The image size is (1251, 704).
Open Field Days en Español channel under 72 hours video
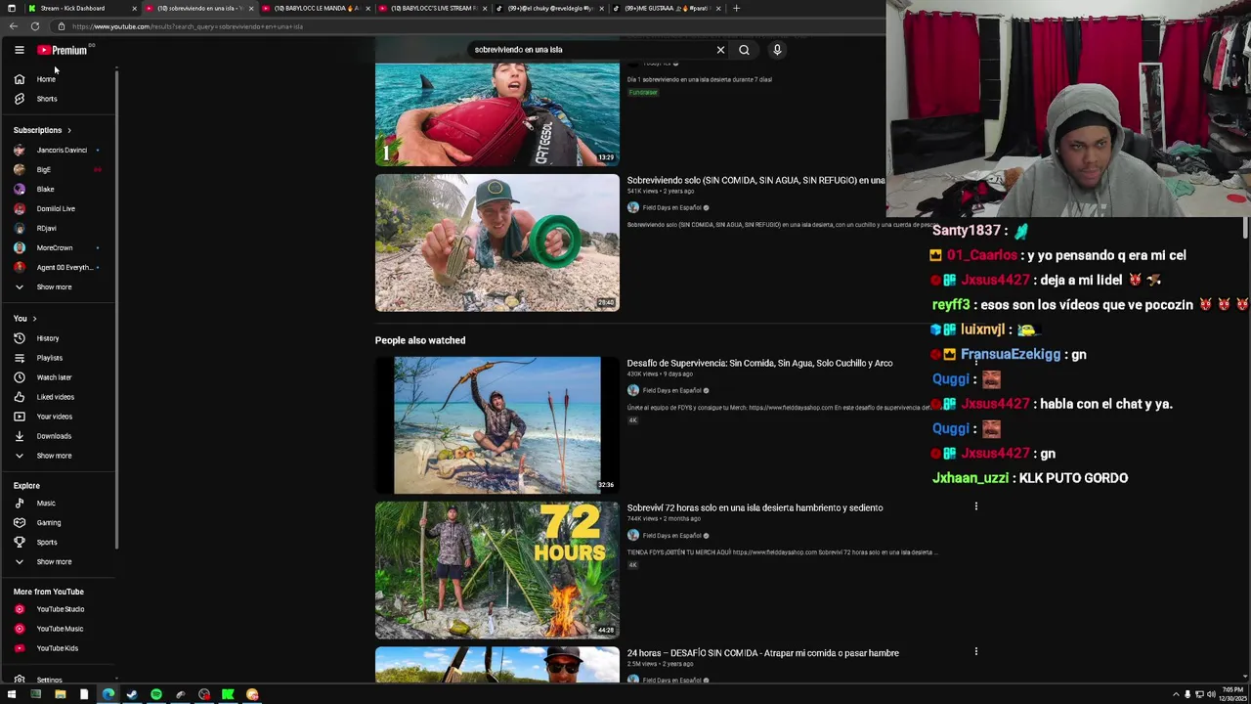click(671, 536)
